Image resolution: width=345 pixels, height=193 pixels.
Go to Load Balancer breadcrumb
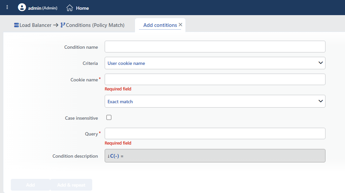click(35, 25)
